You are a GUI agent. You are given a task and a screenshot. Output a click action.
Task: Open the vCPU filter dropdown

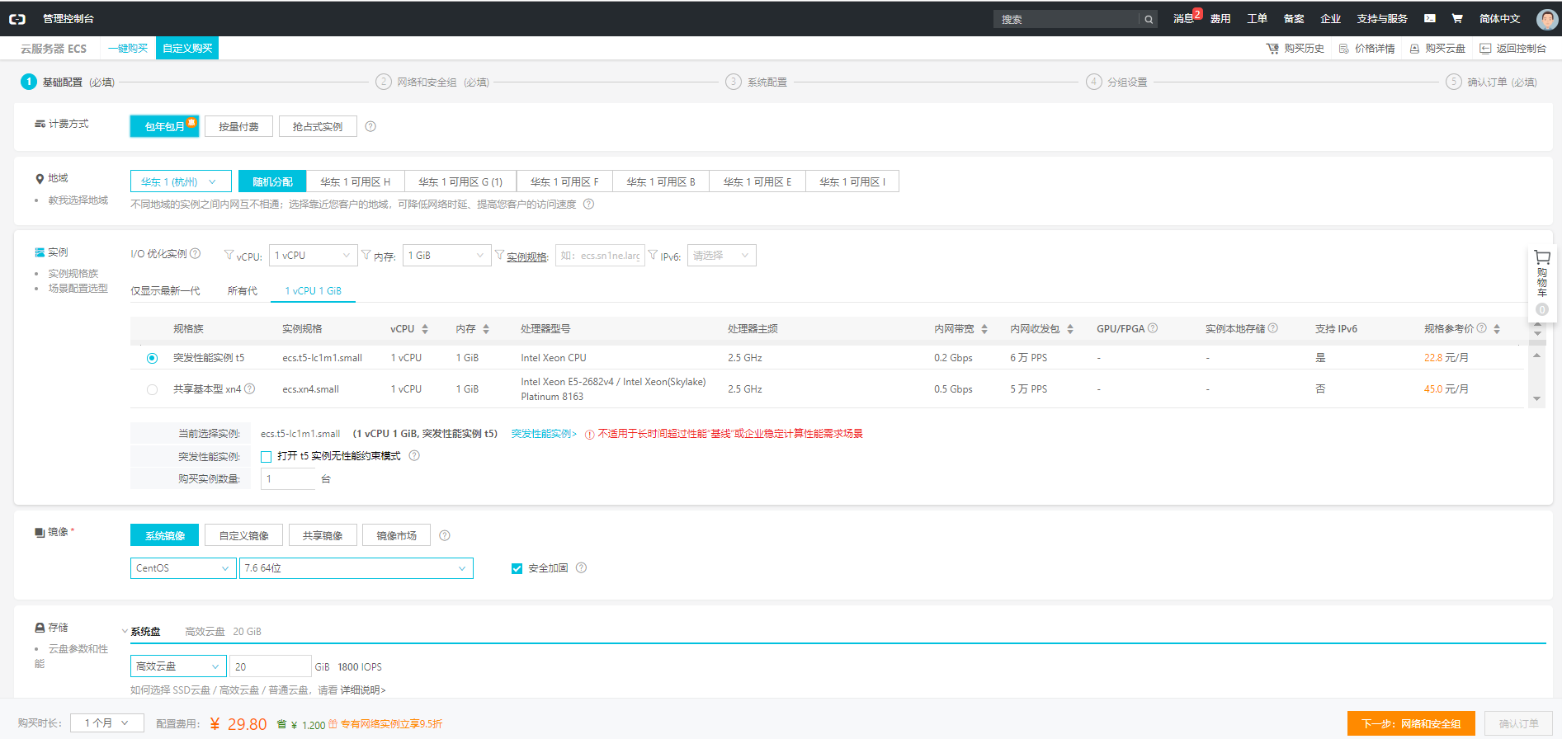(x=313, y=256)
